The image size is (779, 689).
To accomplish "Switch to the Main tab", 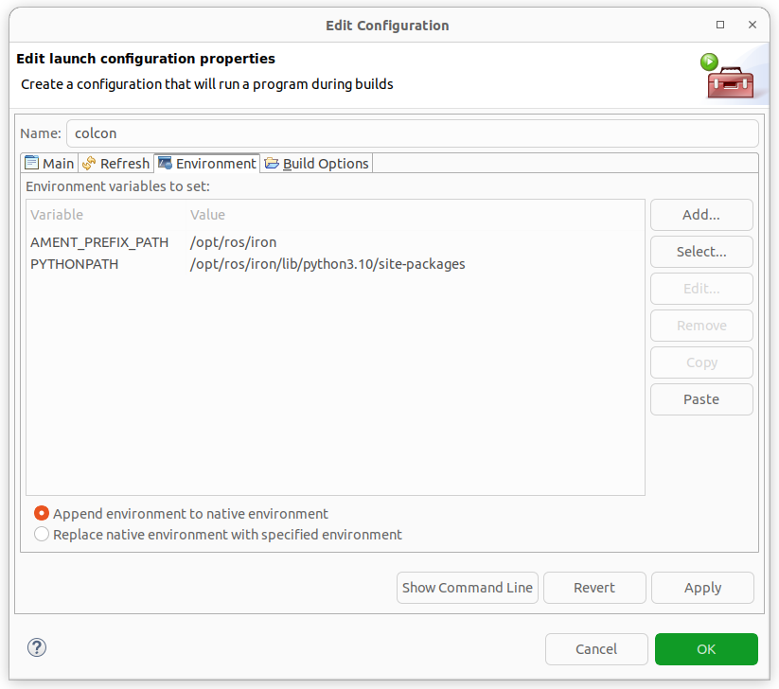I will 55,163.
